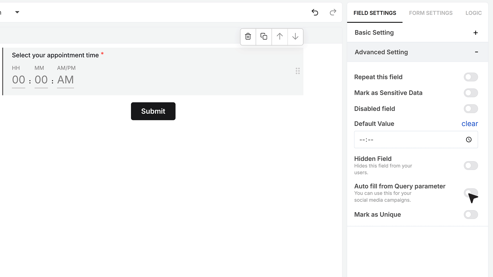
Task: Move field up with arrow icon
Action: pos(280,37)
